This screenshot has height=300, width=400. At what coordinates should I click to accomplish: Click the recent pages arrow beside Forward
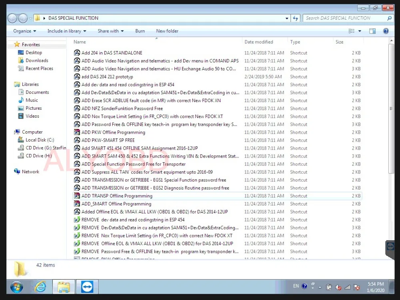[30, 18]
